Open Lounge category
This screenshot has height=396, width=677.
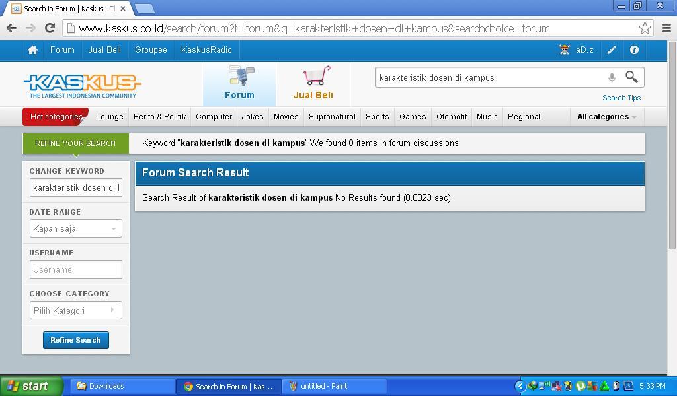tap(110, 117)
